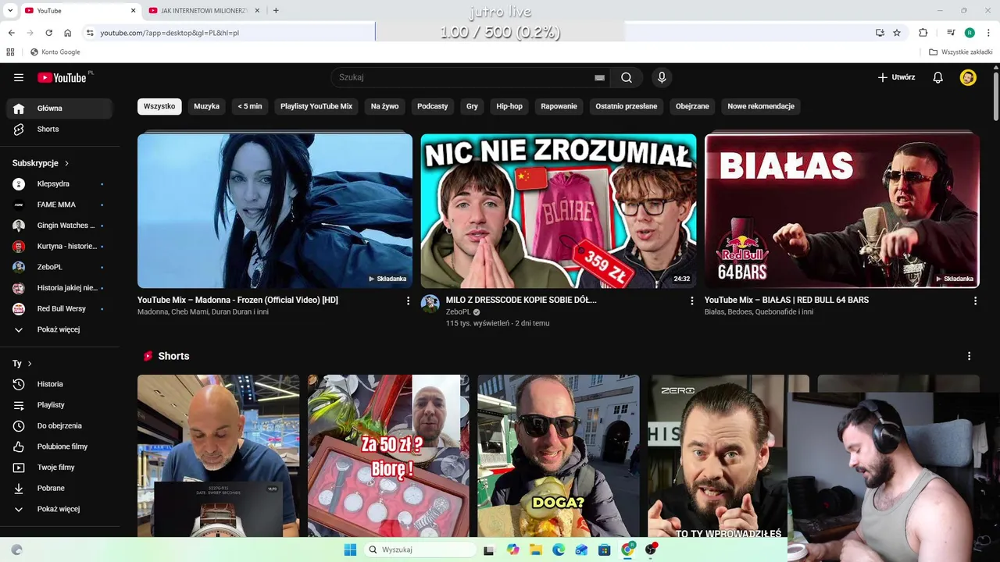Select the Hip-hop filter chip
This screenshot has width=1000, height=562.
[509, 106]
